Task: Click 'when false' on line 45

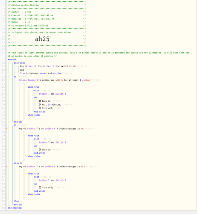Action: point(34,156)
